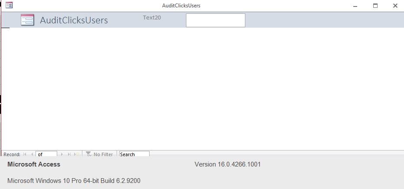Click the Text20 text box

(215, 20)
